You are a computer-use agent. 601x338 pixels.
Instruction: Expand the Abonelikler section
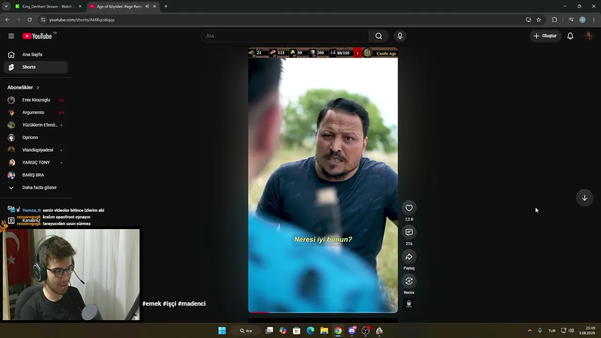tap(23, 87)
